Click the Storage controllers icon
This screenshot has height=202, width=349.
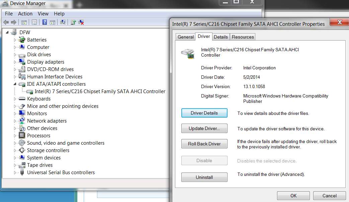(22, 150)
